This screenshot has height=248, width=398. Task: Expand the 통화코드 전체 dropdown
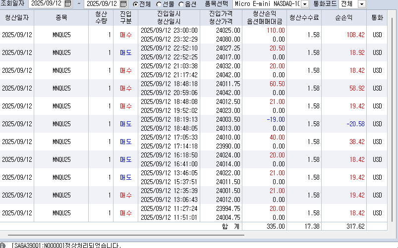pos(362,4)
